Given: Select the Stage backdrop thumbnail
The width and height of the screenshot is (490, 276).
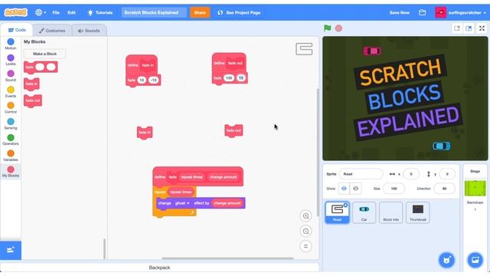Looking at the screenshot, I should (x=475, y=189).
